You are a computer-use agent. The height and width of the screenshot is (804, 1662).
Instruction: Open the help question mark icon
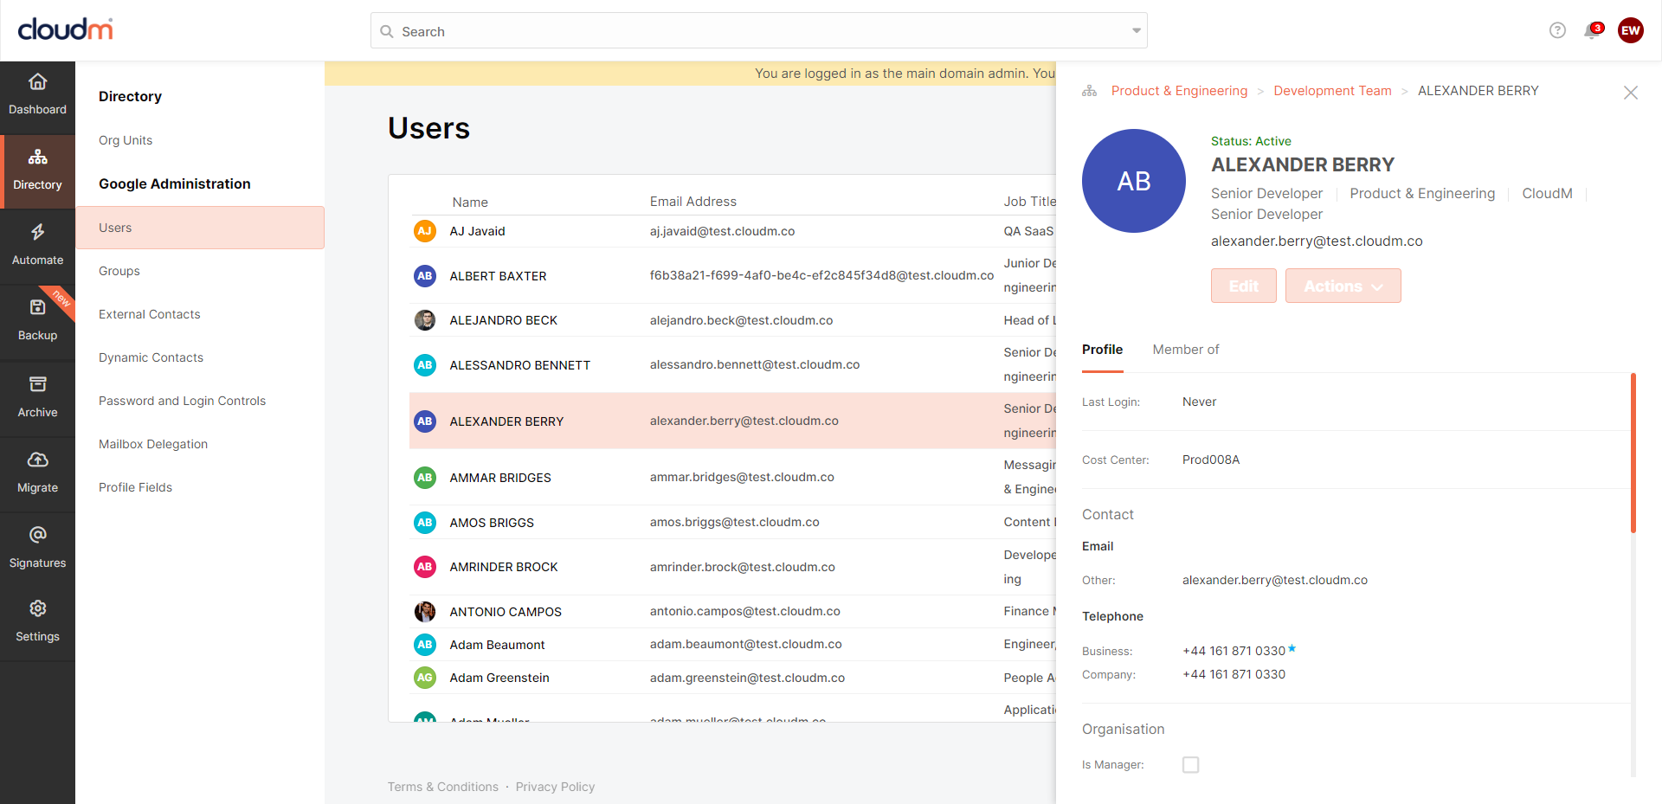coord(1557,30)
